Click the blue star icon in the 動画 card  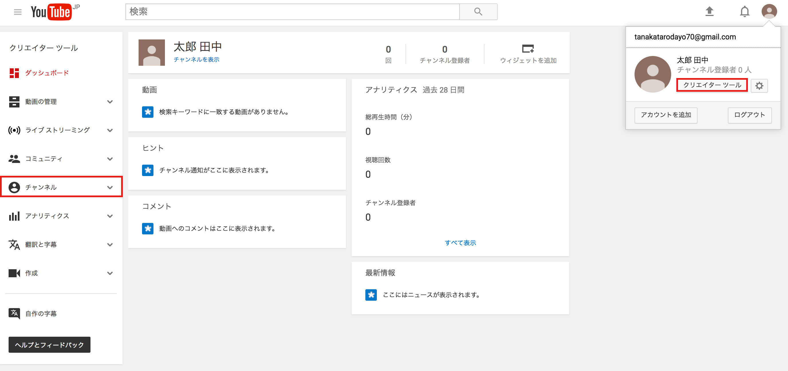click(x=148, y=112)
